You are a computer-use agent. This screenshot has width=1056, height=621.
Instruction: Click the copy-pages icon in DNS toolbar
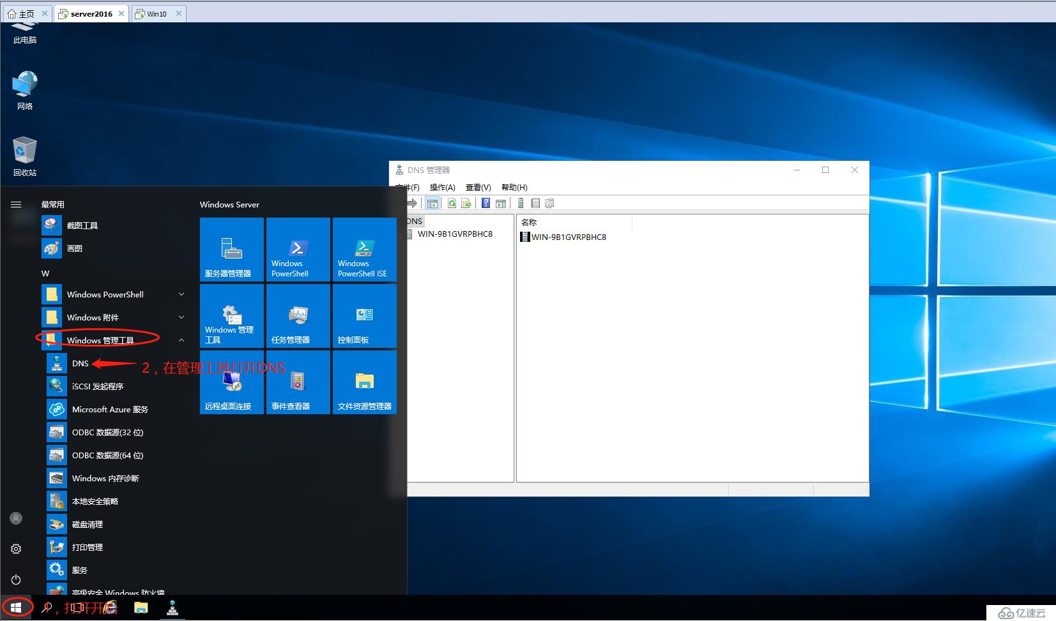point(549,203)
